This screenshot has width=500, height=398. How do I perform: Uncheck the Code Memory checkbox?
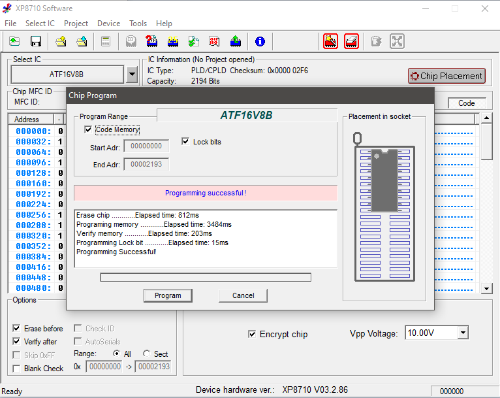point(88,129)
